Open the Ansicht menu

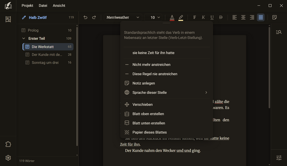(x=59, y=6)
